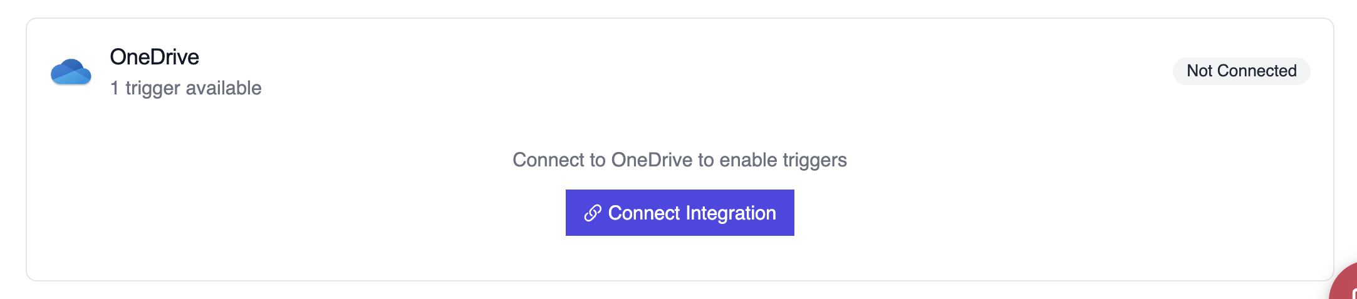Viewport: 1357px width, 299px height.
Task: Click the gray Not Connected pill
Action: click(x=1240, y=71)
